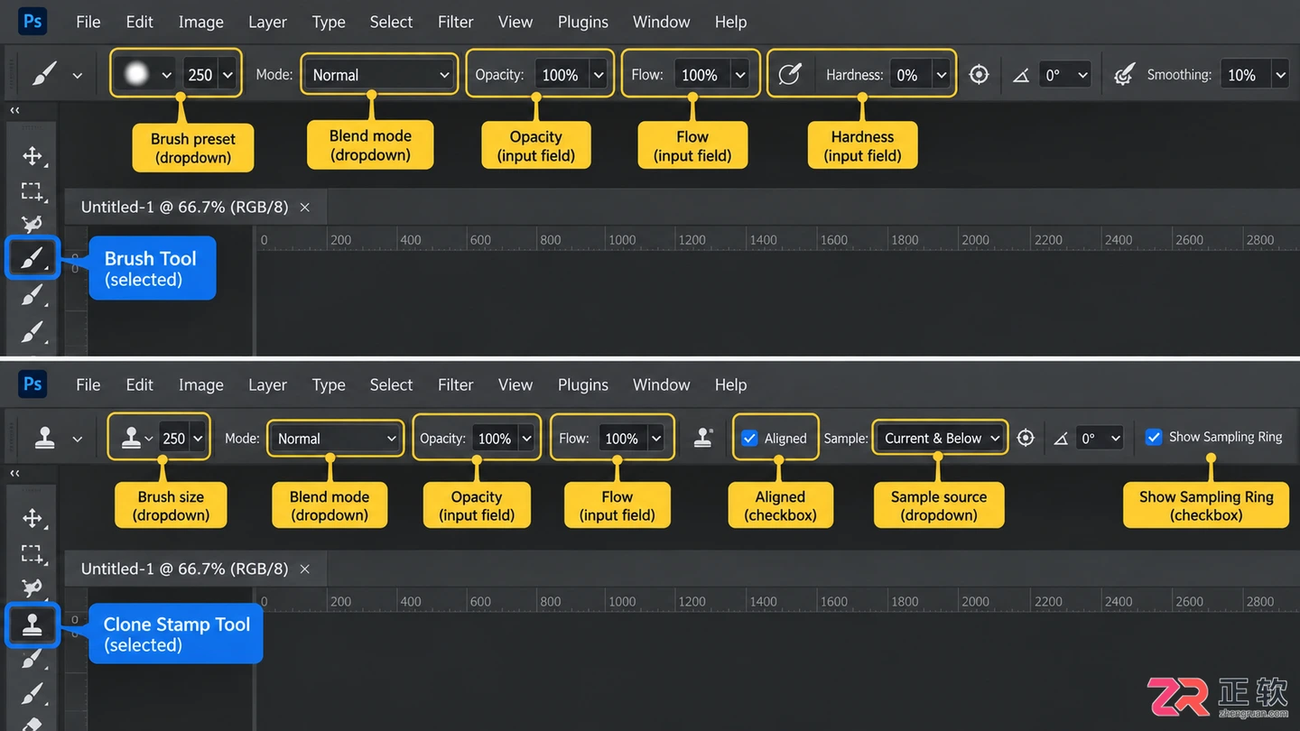Open the Mode dropdown in the Clone Stamp options bar
This screenshot has height=731, width=1300.
click(x=335, y=439)
